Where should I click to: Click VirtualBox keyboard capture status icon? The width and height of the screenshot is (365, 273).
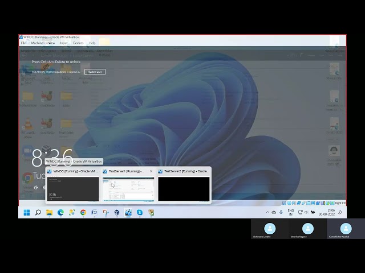332,203
